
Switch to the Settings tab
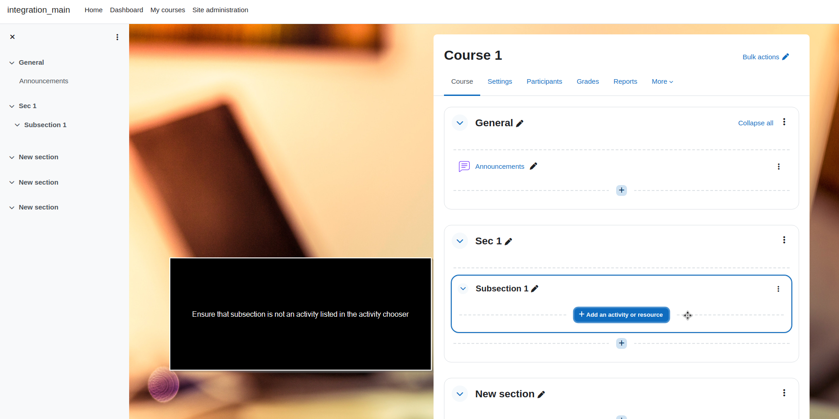(500, 81)
